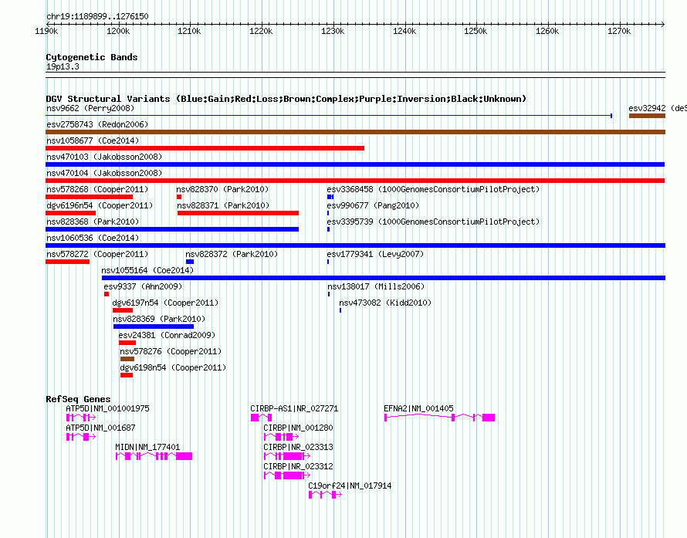Viewport: 687px width, 538px height.
Task: Click the nsv1058677 (Coe2014) red loss bar
Action: coord(205,148)
